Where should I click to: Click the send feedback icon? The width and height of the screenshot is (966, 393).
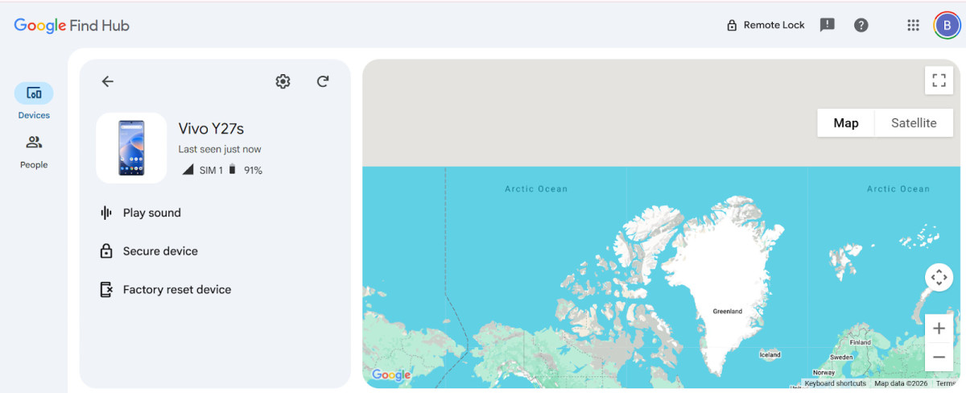[827, 25]
